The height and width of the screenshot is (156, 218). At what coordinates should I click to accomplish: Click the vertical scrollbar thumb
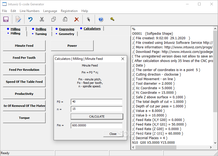click(215, 71)
